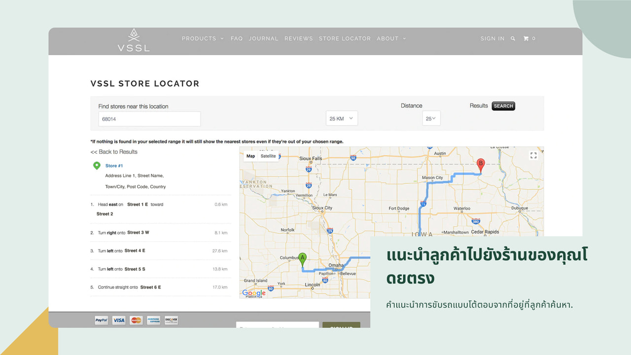Select step 3 Turn left onto Street 4 E
631x355 pixels.
point(160,251)
